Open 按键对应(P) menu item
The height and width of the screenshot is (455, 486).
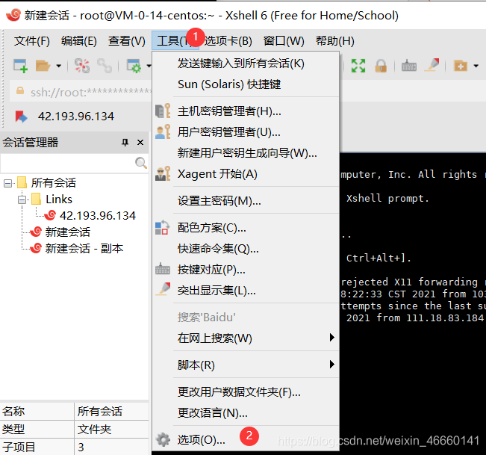[246, 270]
